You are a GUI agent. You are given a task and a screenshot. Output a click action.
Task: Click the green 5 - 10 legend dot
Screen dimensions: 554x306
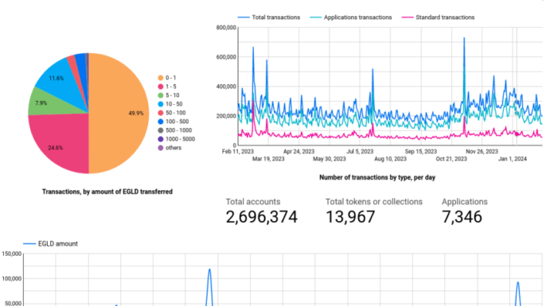point(161,95)
